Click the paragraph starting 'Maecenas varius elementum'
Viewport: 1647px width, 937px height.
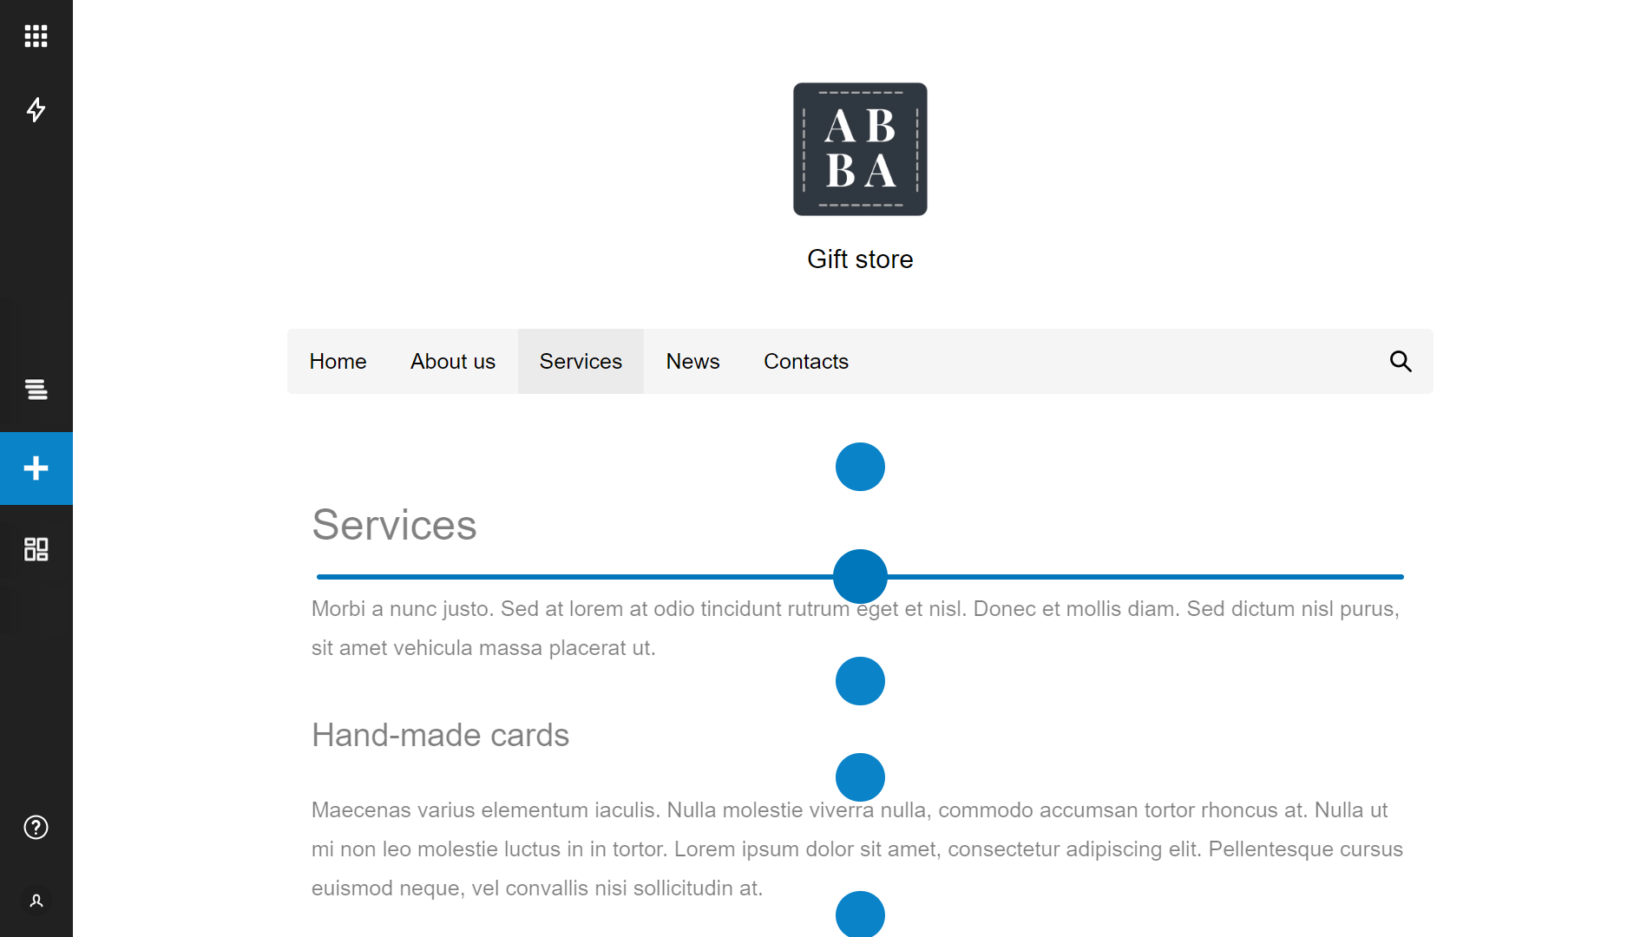[857, 849]
